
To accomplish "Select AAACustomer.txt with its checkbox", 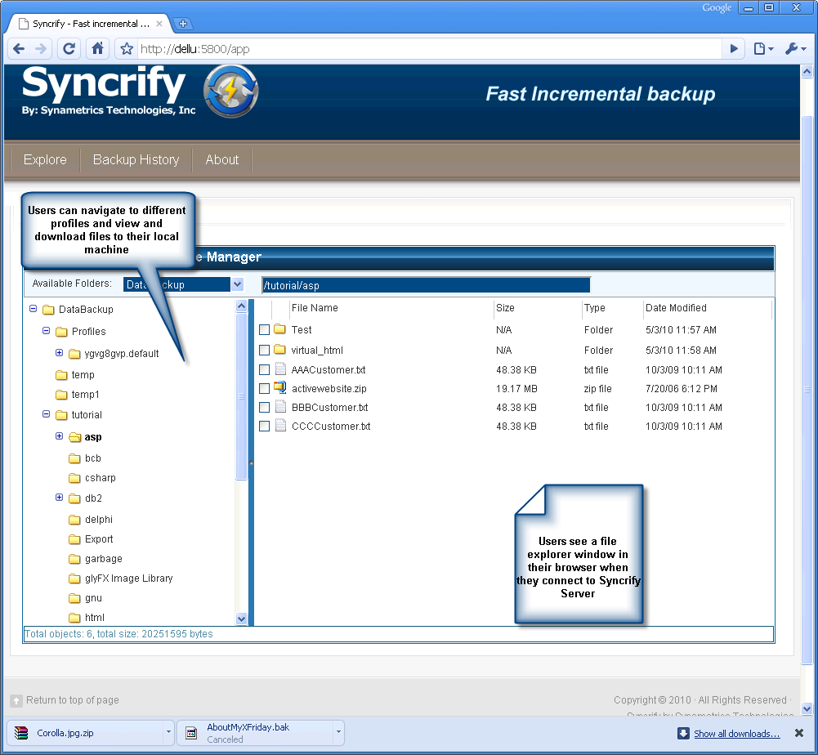I will click(265, 370).
